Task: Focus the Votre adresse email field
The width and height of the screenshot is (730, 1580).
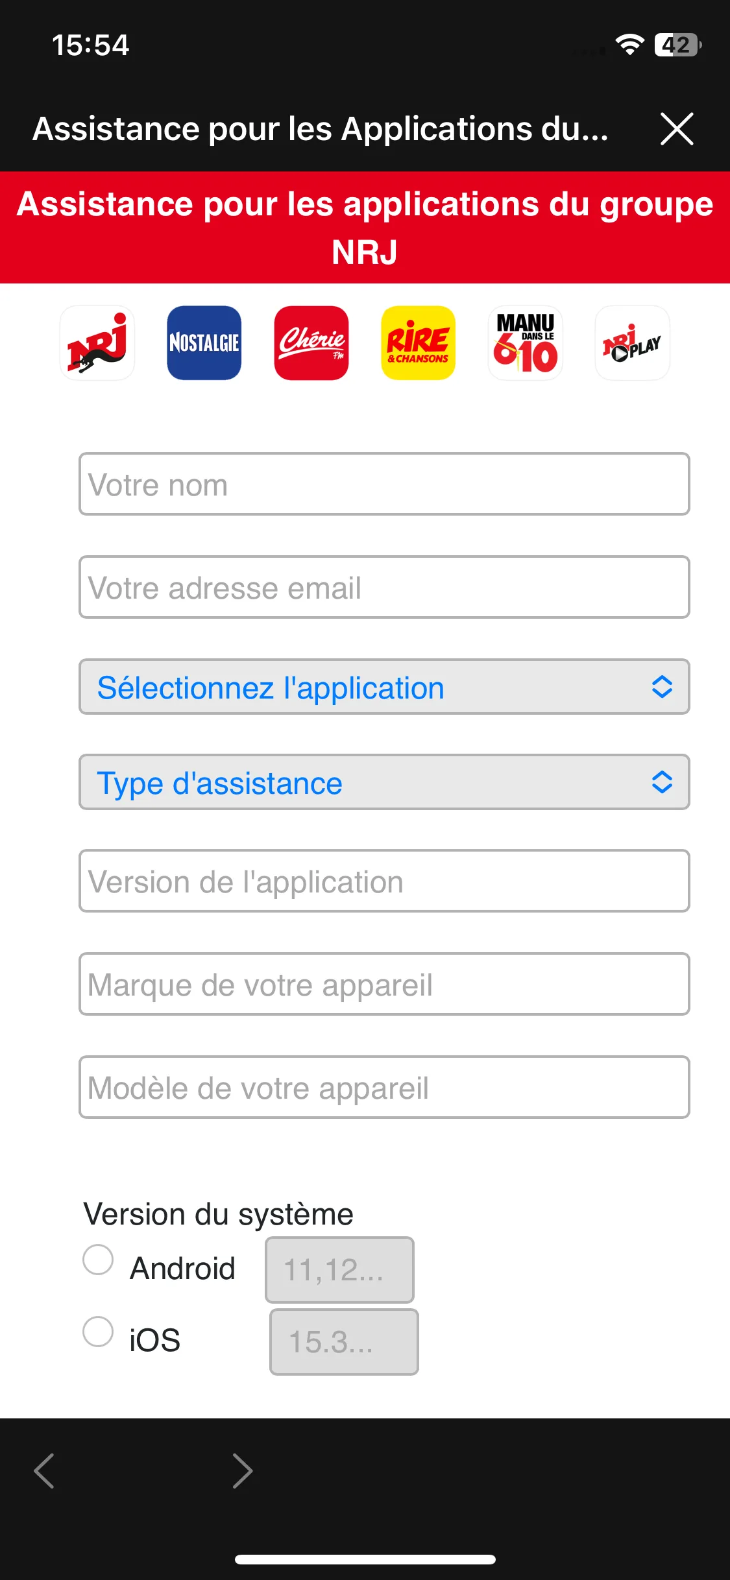Action: [x=384, y=587]
